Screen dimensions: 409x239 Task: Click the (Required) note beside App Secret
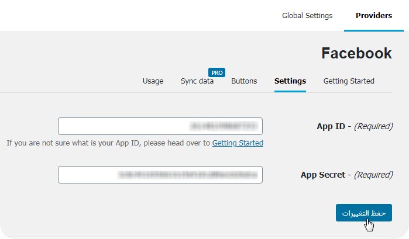point(373,174)
